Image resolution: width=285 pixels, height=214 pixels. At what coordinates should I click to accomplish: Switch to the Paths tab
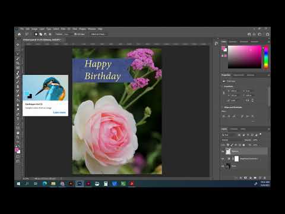(x=243, y=129)
